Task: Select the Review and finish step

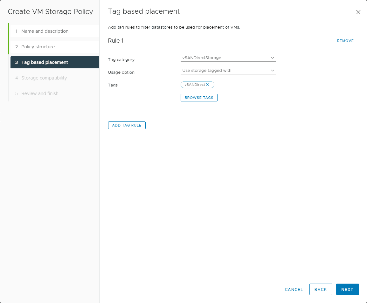Action: (40, 93)
